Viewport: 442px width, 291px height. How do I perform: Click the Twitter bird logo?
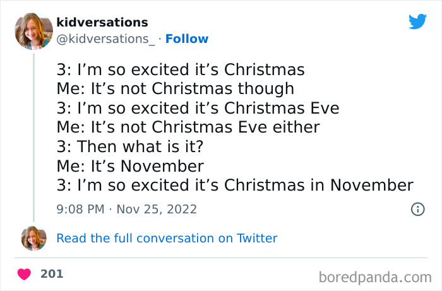click(x=417, y=21)
